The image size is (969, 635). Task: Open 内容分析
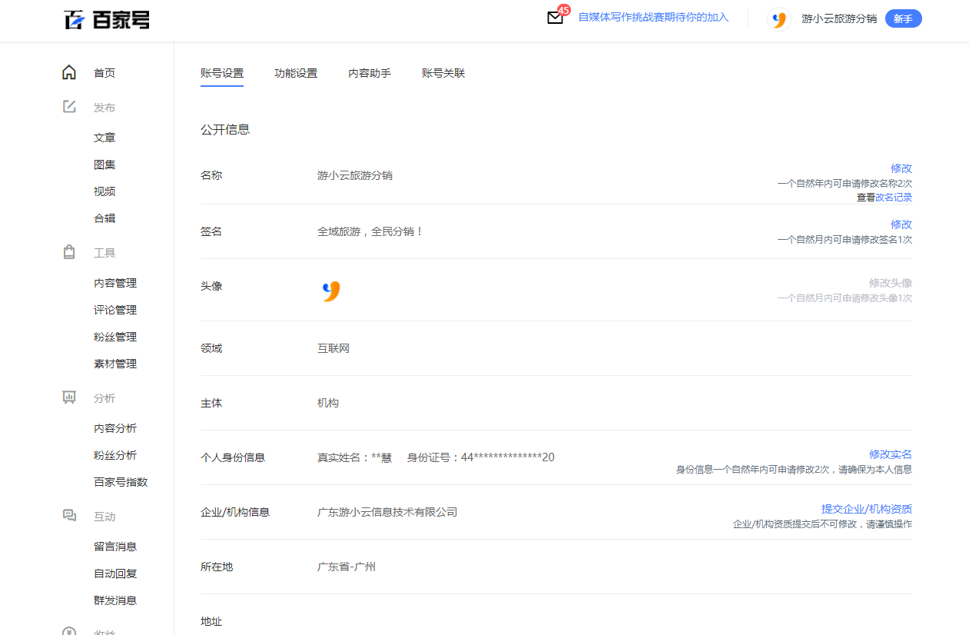(115, 428)
